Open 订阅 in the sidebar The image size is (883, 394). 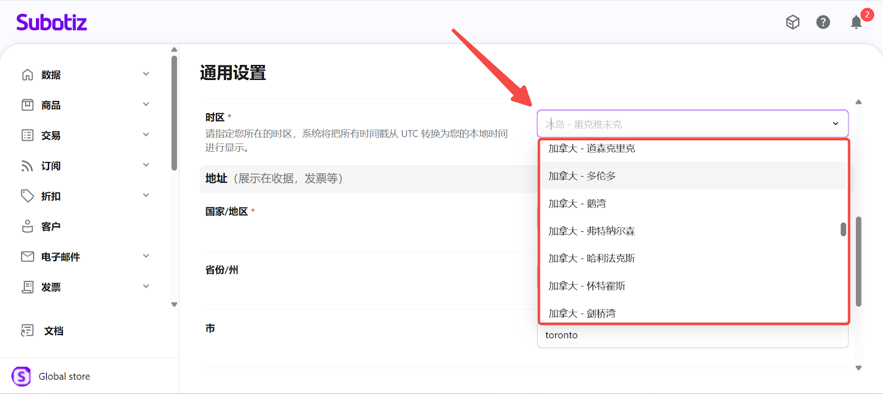51,166
